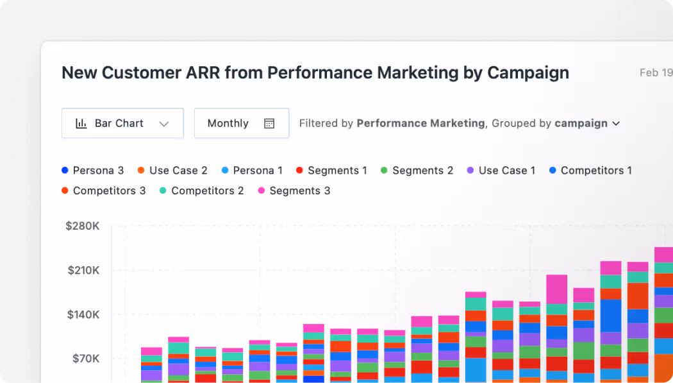The width and height of the screenshot is (673, 383).
Task: Click the $210K axis label
Action: pos(83,271)
